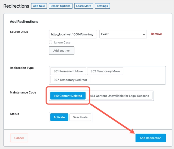The height and width of the screenshot is (149, 174).
Task: Switch status to Deactivate
Action: (x=80, y=117)
